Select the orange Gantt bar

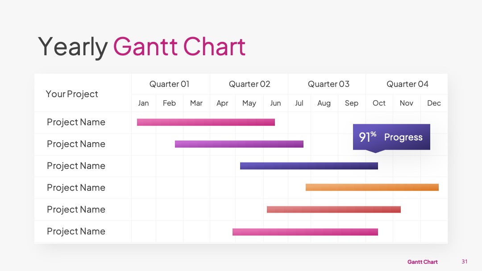point(372,187)
